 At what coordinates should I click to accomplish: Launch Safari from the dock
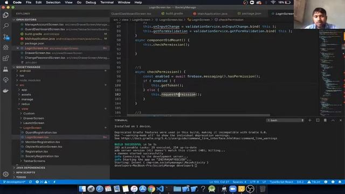pyautogui.click(x=99, y=189)
